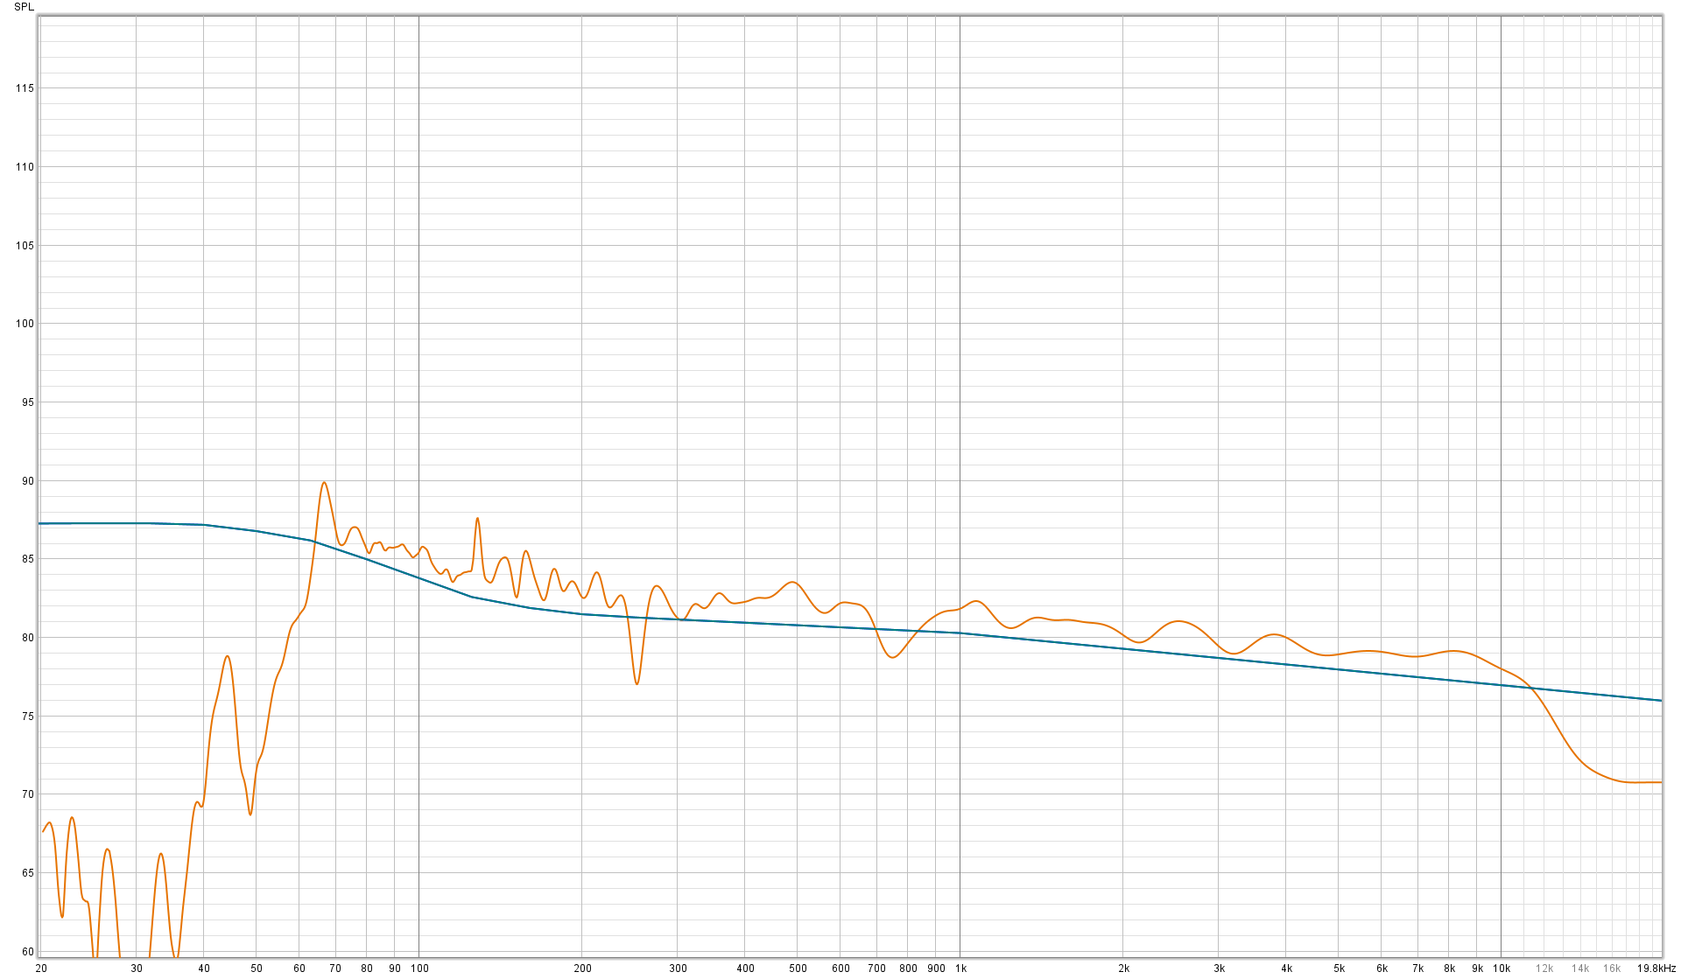Click the 900 Hz frequency axis label
The width and height of the screenshot is (1681, 979).
tap(936, 969)
